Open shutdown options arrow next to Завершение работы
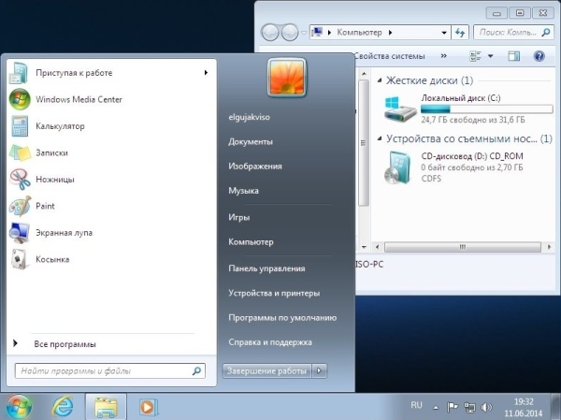This screenshot has width=561, height=420. 320,371
